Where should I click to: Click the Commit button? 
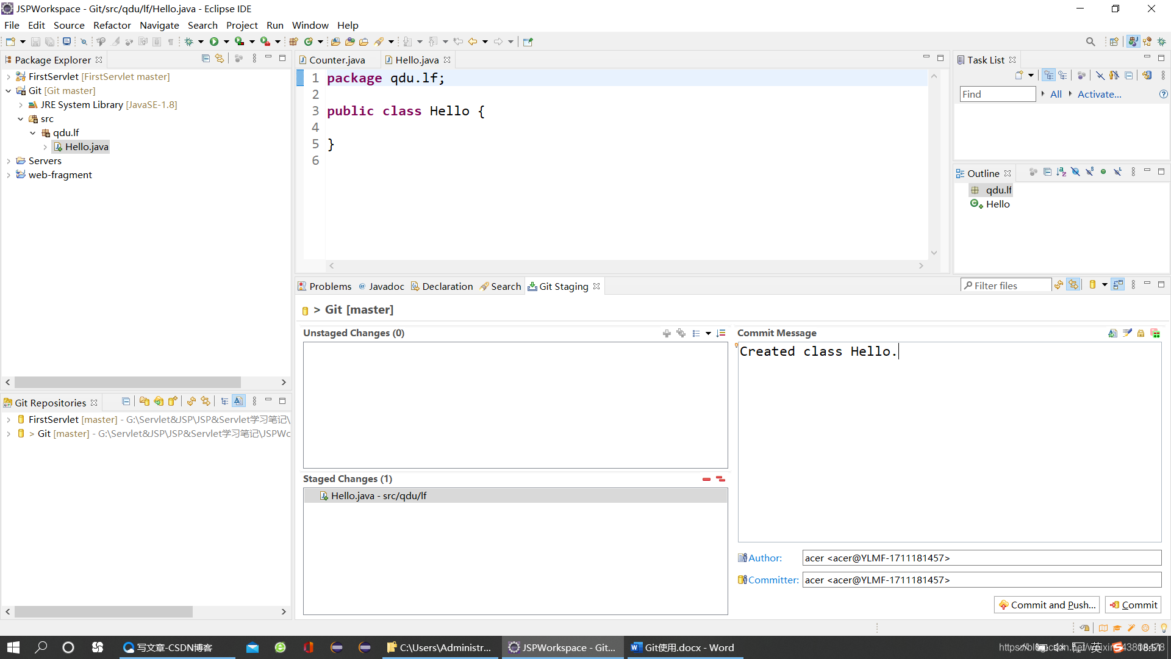coord(1133,605)
